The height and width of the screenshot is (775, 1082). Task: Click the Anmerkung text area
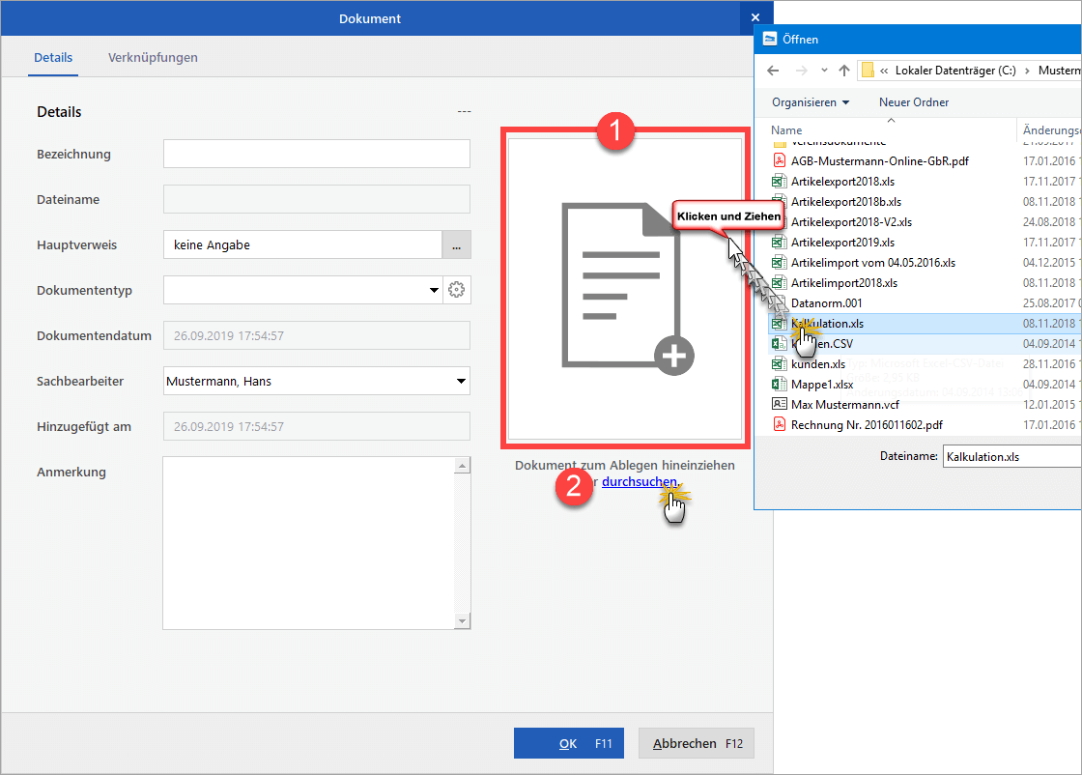[308, 543]
